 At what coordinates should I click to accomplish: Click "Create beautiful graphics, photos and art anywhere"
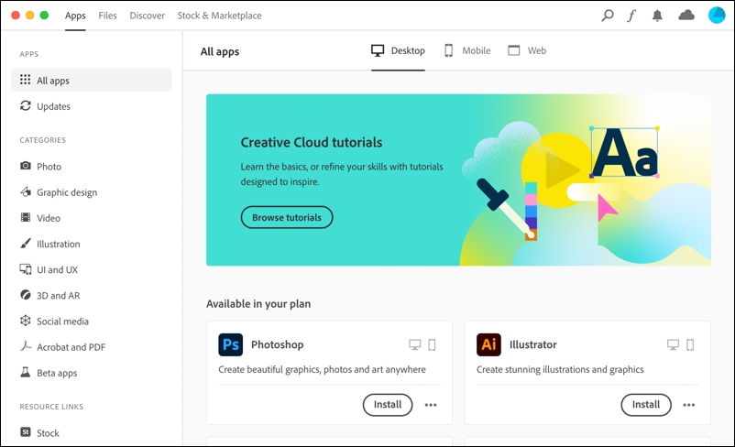[x=322, y=369]
